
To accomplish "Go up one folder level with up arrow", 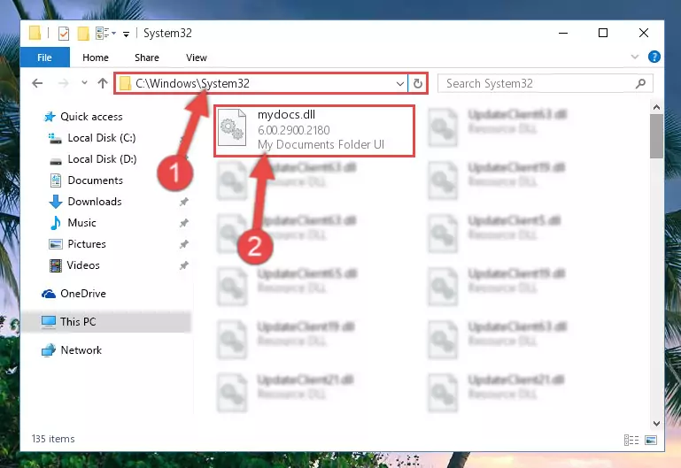I will (x=103, y=83).
